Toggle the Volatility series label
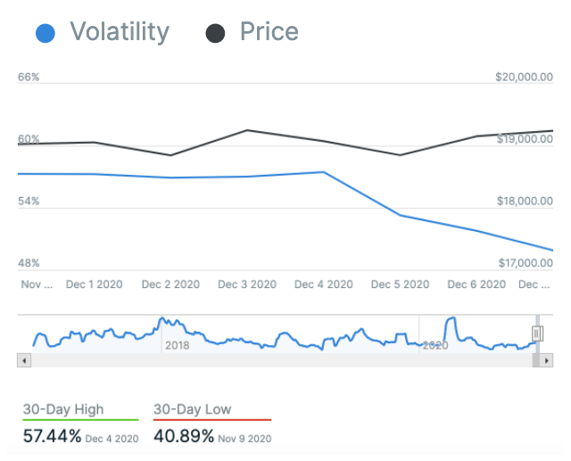 tap(119, 33)
